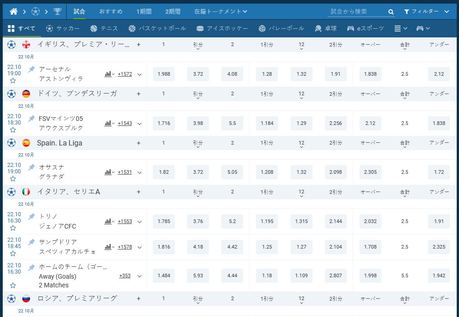The image size is (459, 317).
Task: Select the すべて grid tab
Action: [x=21, y=28]
